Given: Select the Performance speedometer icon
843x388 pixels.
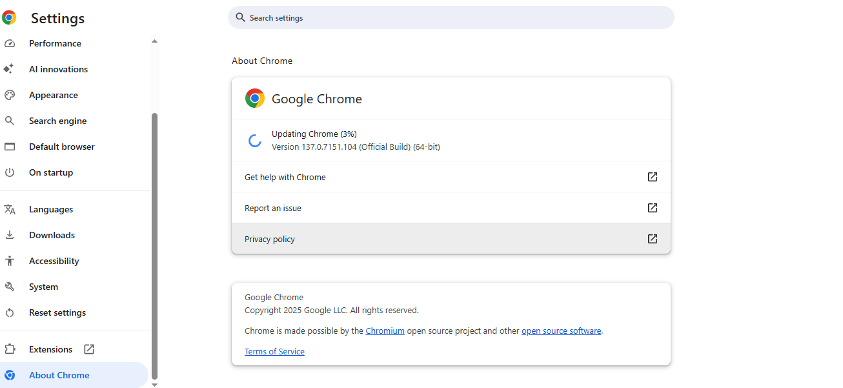Looking at the screenshot, I should pos(10,43).
